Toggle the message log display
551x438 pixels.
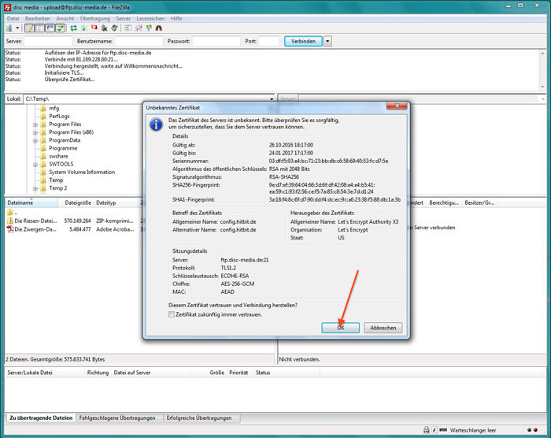(x=30, y=28)
